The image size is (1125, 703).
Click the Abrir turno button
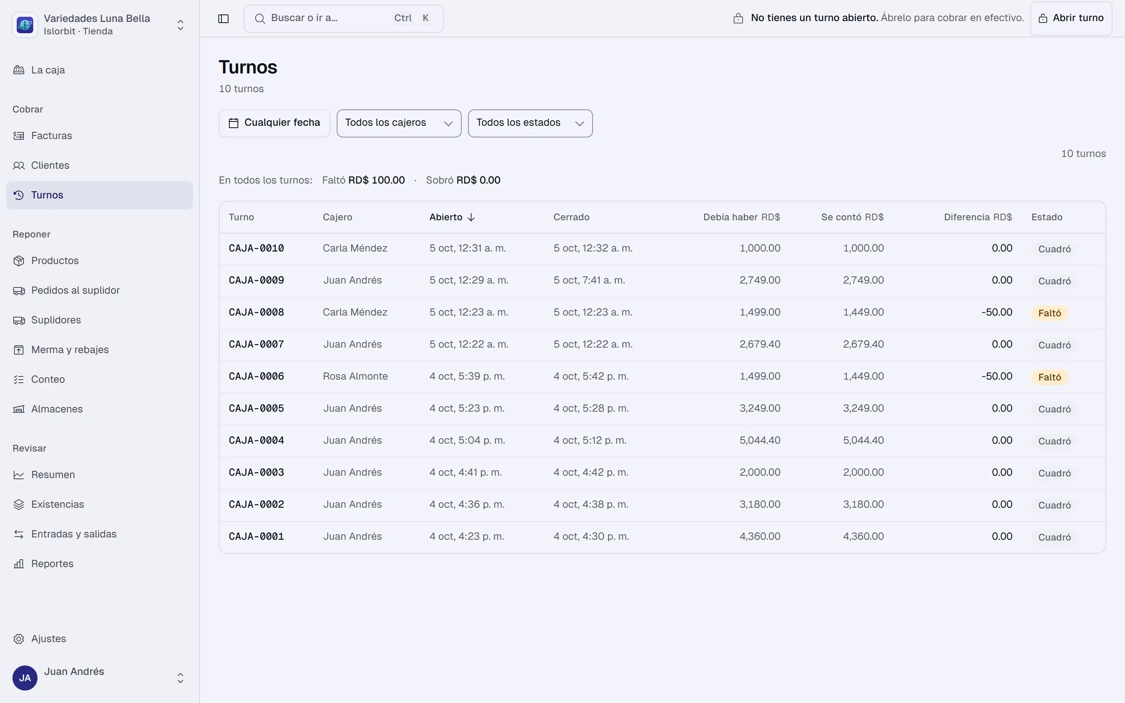[1071, 19]
